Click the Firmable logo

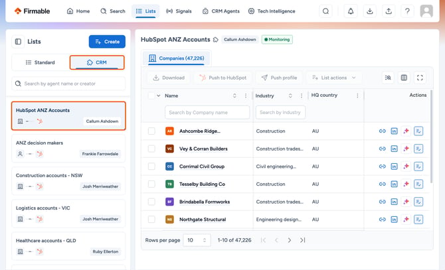click(32, 11)
